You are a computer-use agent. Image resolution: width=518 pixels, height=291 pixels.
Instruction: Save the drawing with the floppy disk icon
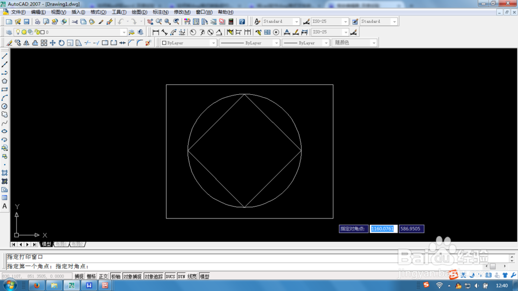pos(26,21)
